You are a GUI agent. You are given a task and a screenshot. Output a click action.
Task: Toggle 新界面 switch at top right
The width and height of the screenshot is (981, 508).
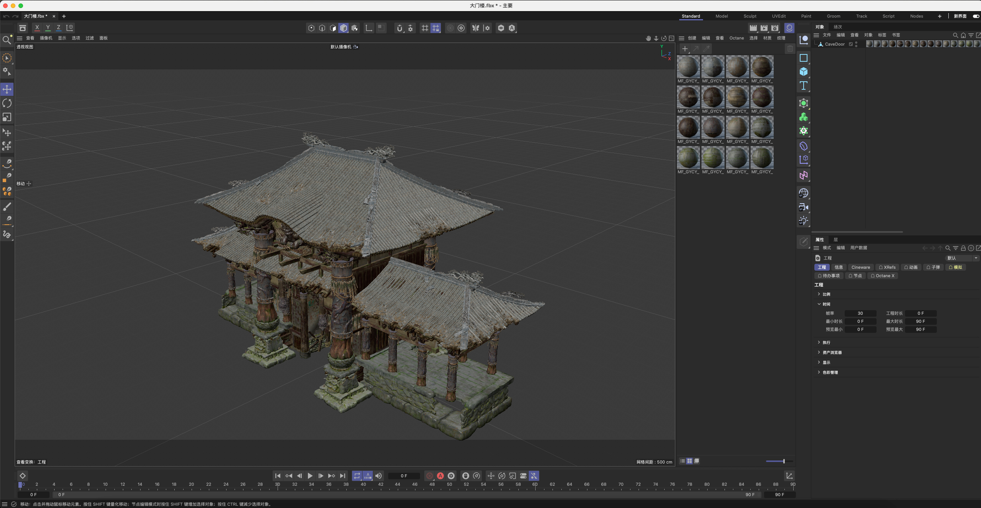[976, 16]
